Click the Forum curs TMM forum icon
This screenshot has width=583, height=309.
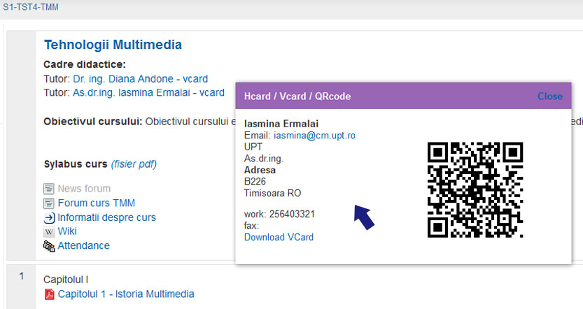tap(49, 203)
